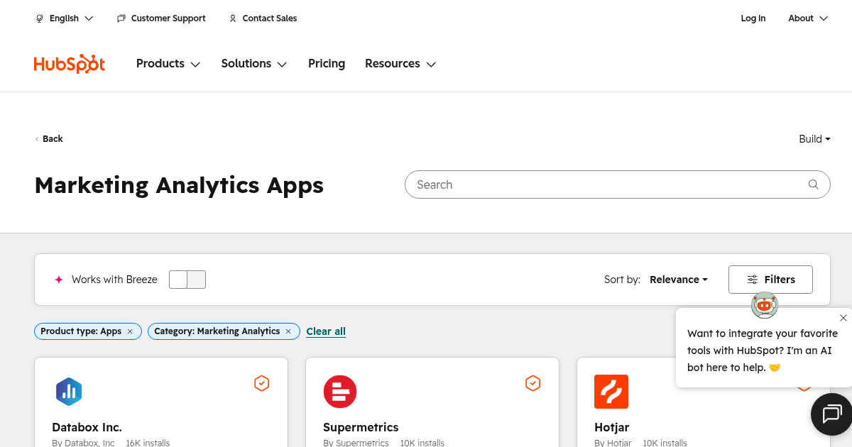Remove the Product type: Apps filter chip
This screenshot has width=852, height=447.
point(130,331)
